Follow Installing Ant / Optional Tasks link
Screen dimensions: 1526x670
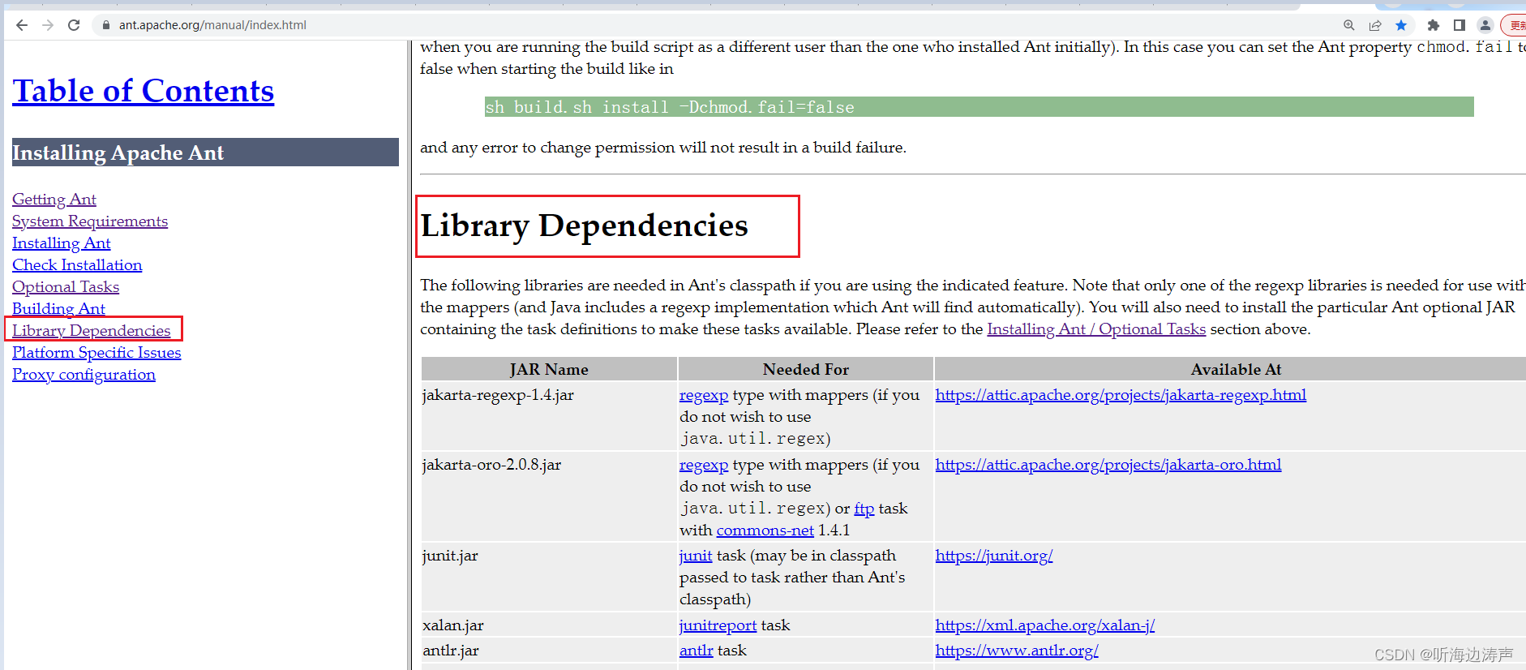tap(1096, 329)
